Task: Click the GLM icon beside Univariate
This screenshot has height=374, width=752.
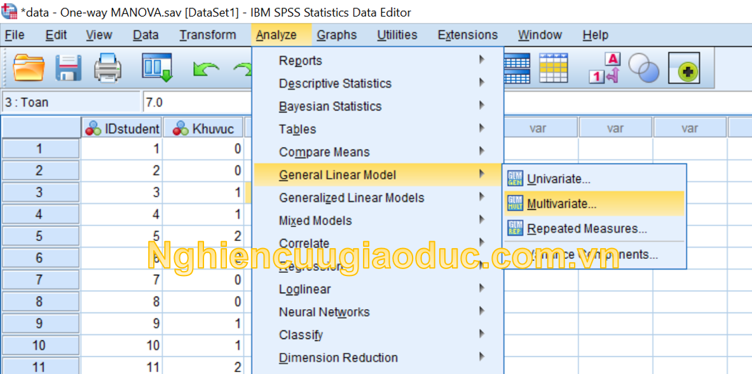Action: click(515, 179)
